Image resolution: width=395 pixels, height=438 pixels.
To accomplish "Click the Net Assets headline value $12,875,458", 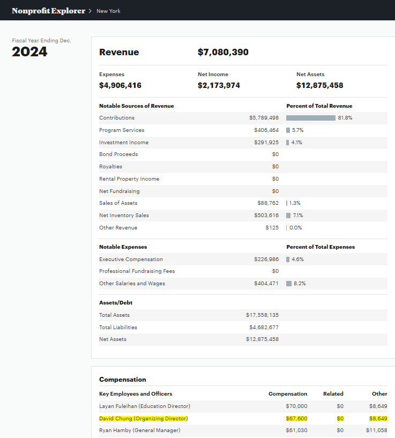I will (x=319, y=85).
